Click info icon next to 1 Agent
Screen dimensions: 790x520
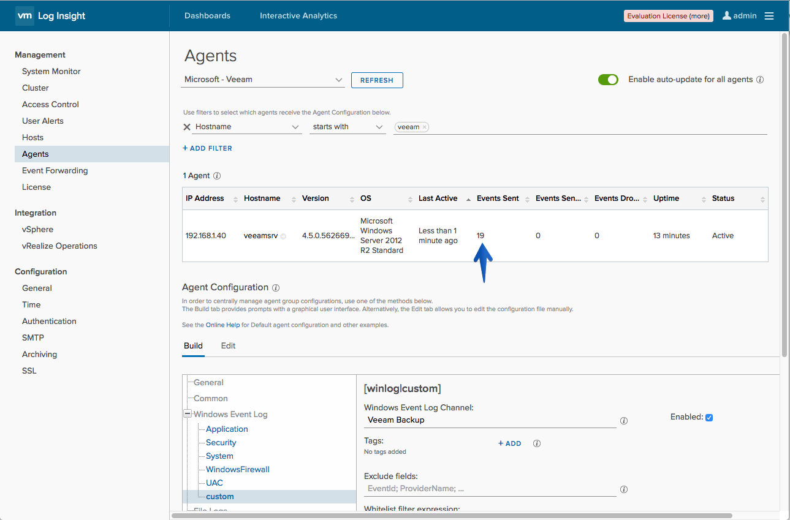(x=217, y=176)
